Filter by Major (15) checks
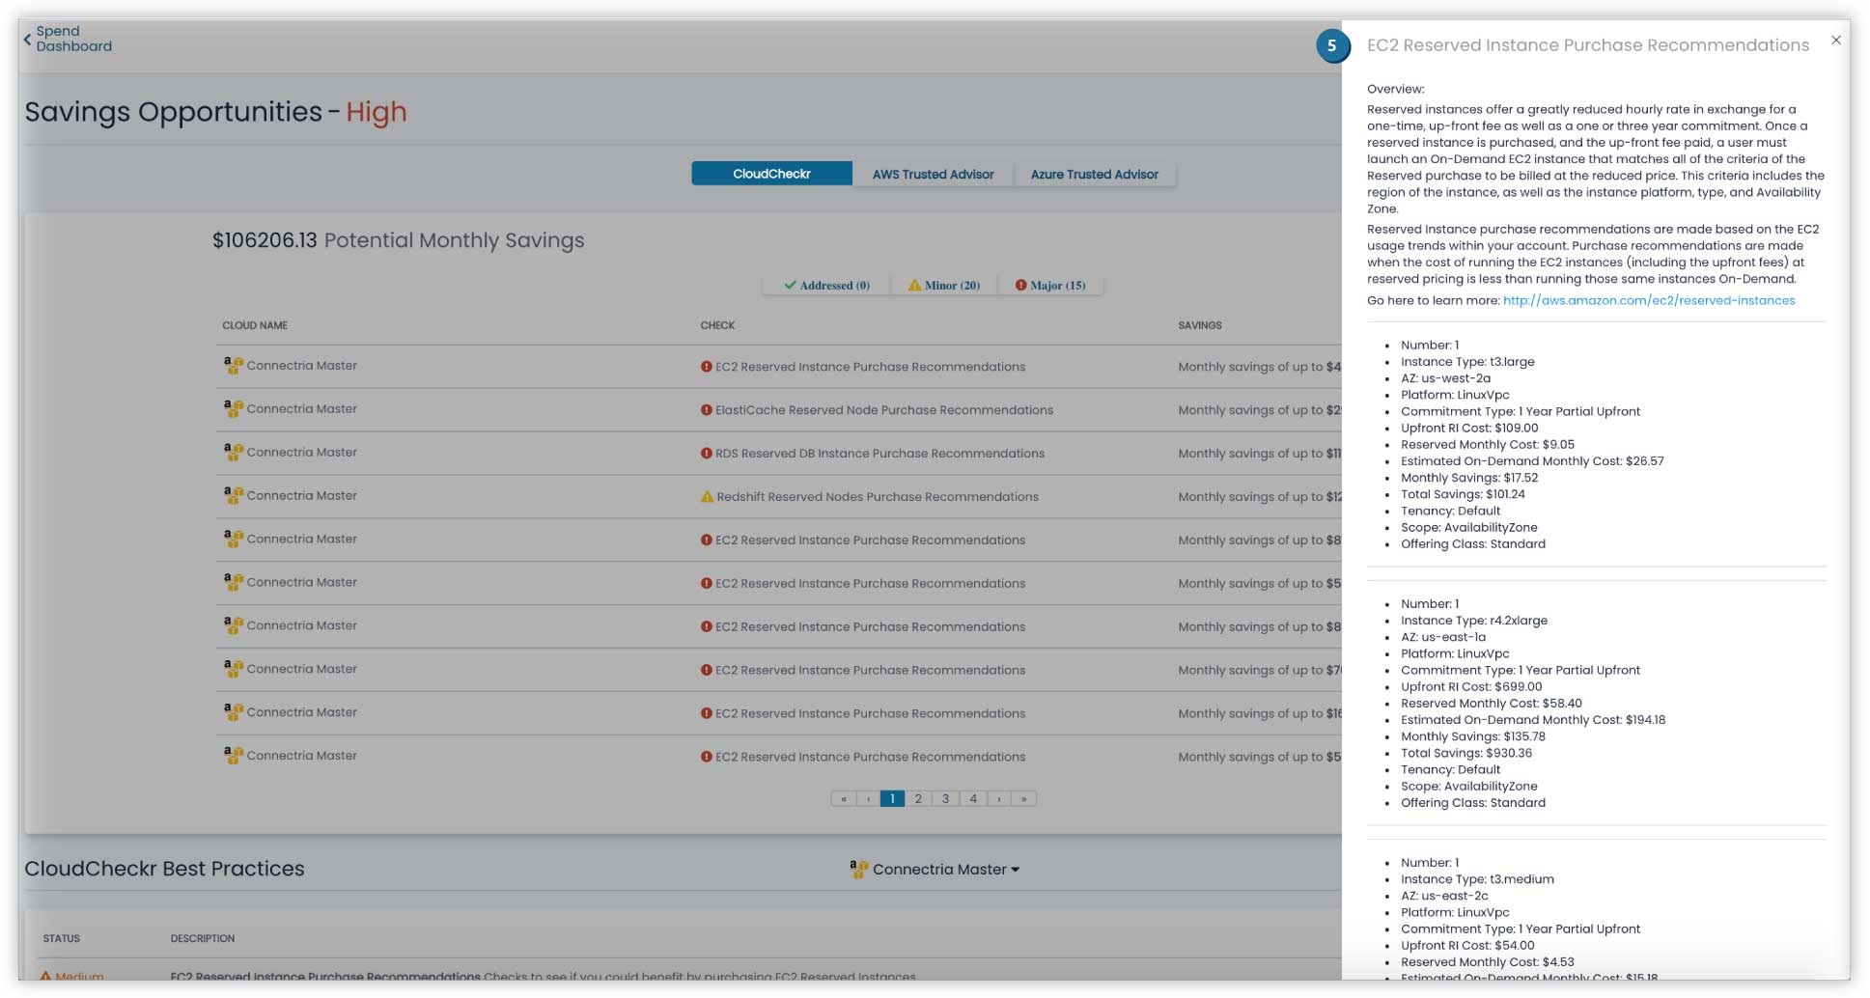Image resolution: width=1870 pixels, height=998 pixels. (1050, 286)
